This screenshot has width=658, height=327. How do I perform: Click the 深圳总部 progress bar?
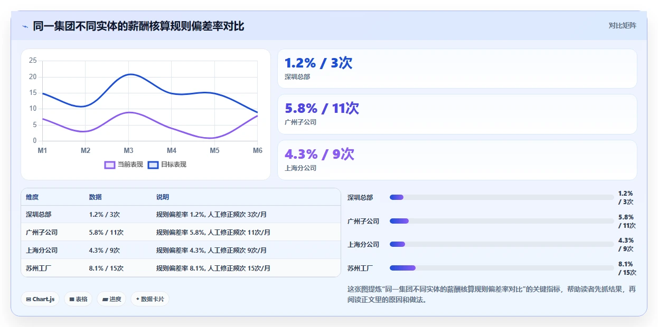click(x=502, y=197)
